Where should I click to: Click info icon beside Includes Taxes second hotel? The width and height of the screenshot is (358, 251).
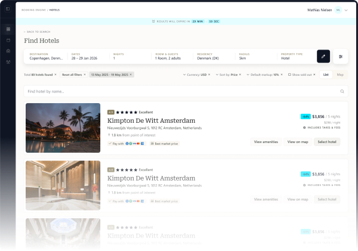point(304,185)
